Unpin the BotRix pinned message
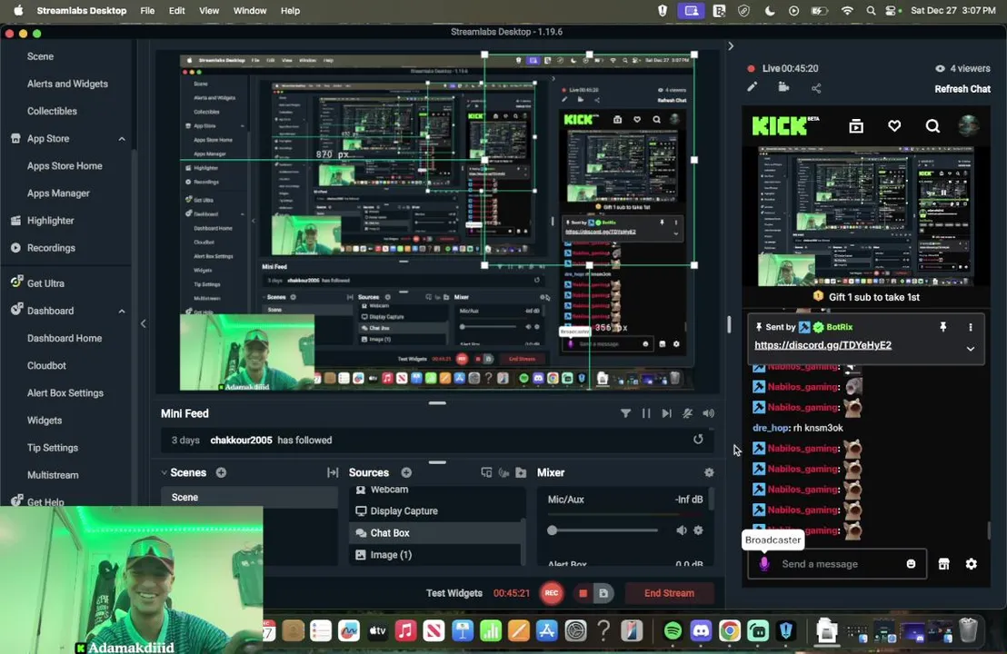The height and width of the screenshot is (654, 1007). pyautogui.click(x=942, y=327)
